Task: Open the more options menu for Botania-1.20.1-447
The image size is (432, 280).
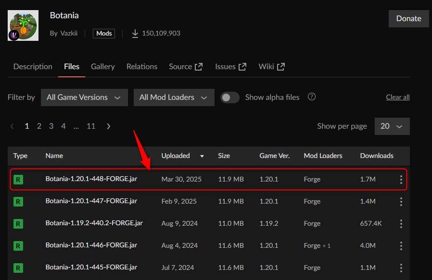Action: 401,202
